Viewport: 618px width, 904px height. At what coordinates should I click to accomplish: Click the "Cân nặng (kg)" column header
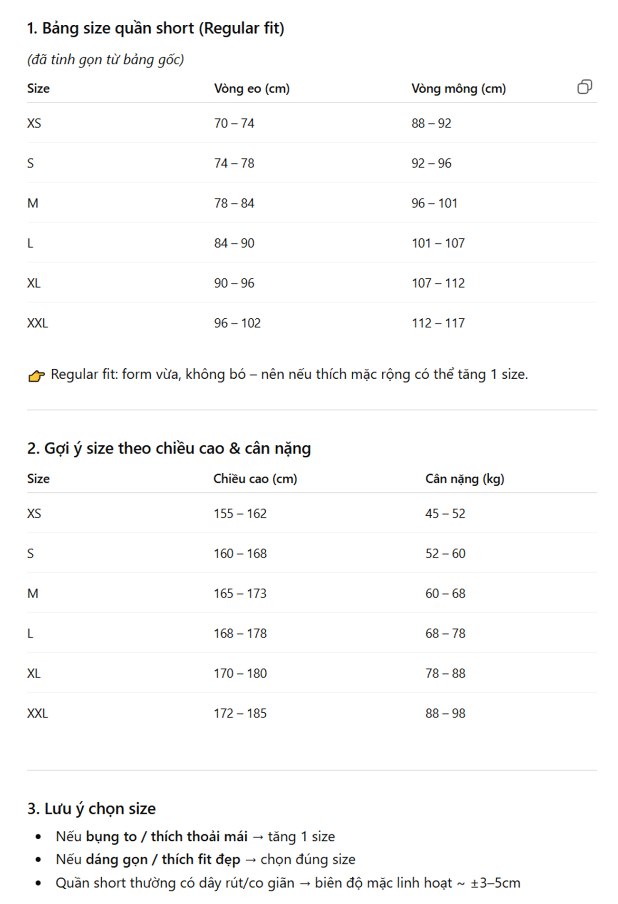(464, 479)
